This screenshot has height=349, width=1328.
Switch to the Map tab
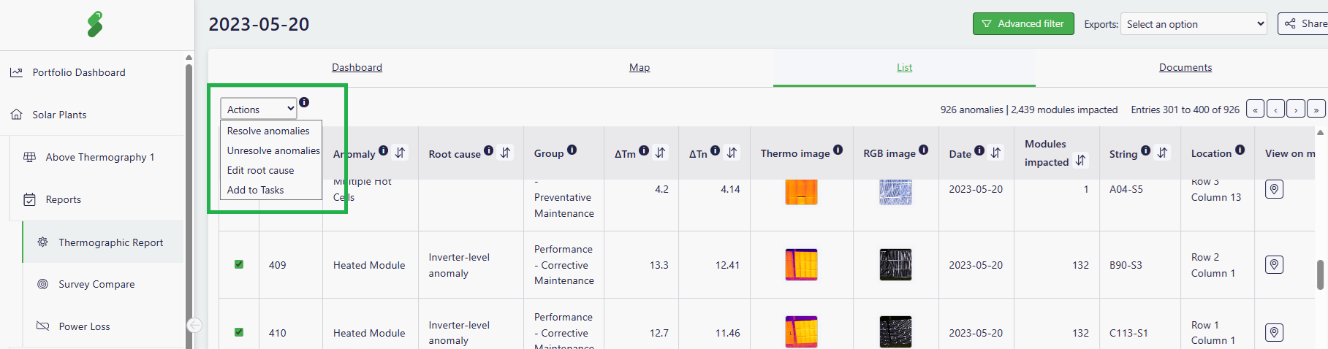coord(640,67)
